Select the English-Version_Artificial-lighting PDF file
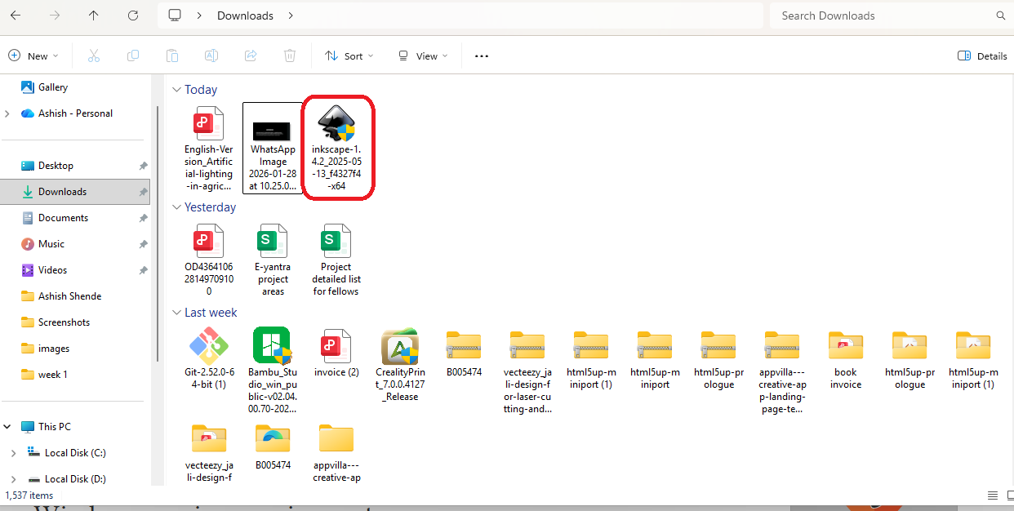Viewport: 1014px width, 511px height. pos(209,148)
